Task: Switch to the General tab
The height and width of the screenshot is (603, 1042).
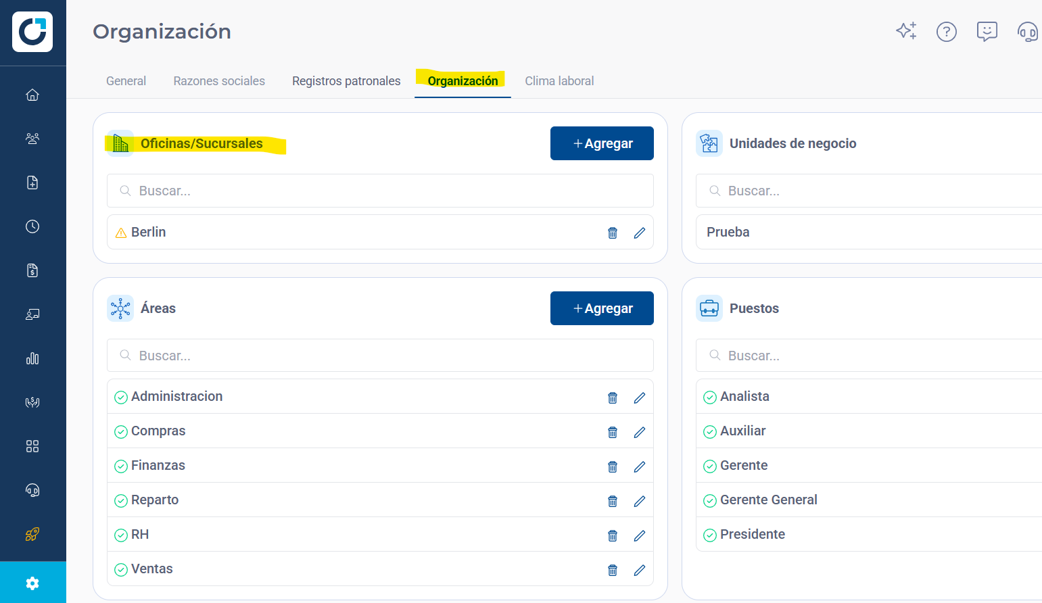Action: [x=126, y=81]
